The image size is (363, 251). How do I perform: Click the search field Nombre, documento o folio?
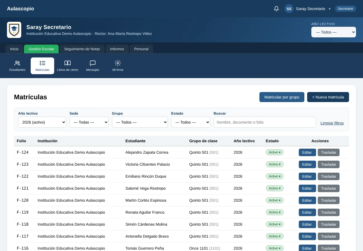pos(265,122)
